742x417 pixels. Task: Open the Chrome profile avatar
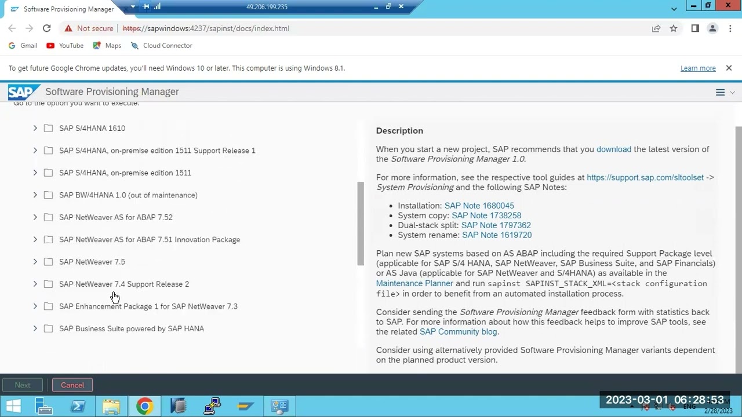[x=712, y=28]
